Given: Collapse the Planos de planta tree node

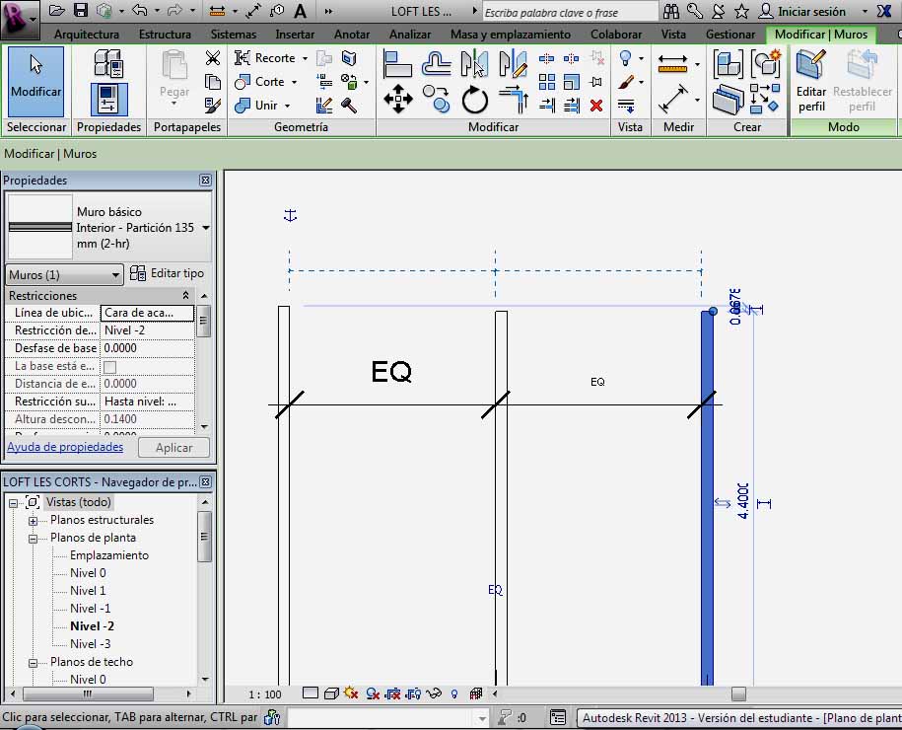Looking at the screenshot, I should [x=33, y=539].
